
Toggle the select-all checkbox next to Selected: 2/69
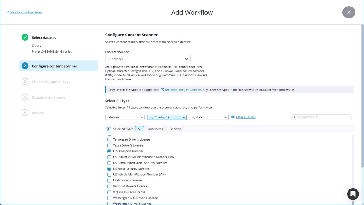click(x=109, y=129)
